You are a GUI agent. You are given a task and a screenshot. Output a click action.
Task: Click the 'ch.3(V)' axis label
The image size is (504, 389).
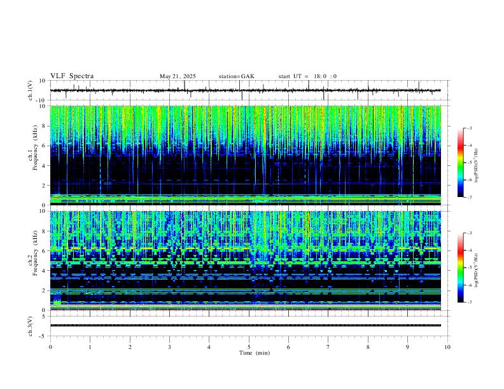pyautogui.click(x=31, y=327)
